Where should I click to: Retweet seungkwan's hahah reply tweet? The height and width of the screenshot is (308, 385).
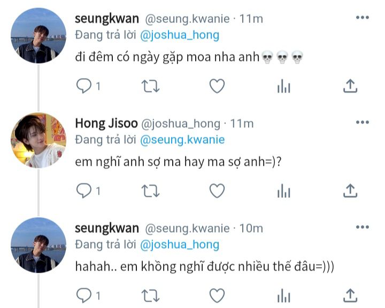[150, 296]
